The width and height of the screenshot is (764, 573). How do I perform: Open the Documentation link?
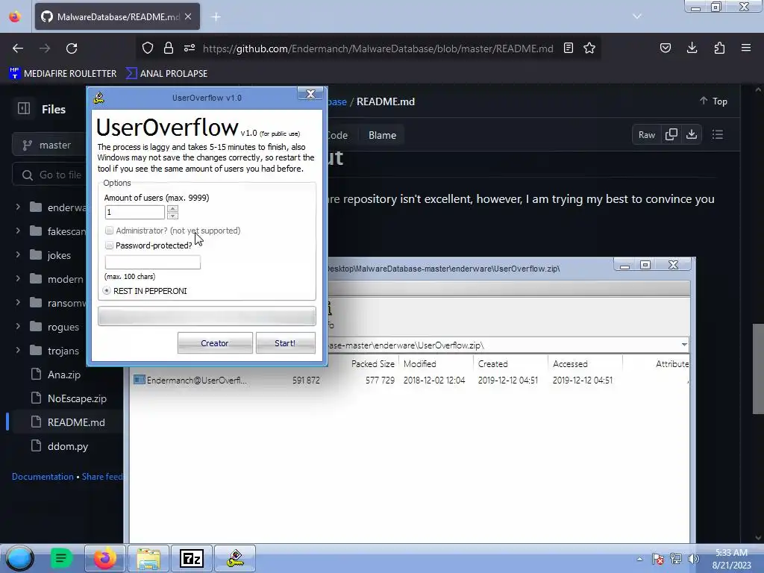coord(43,477)
